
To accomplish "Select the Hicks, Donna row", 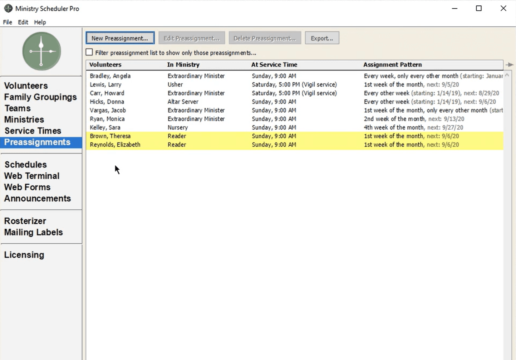I will pos(295,102).
